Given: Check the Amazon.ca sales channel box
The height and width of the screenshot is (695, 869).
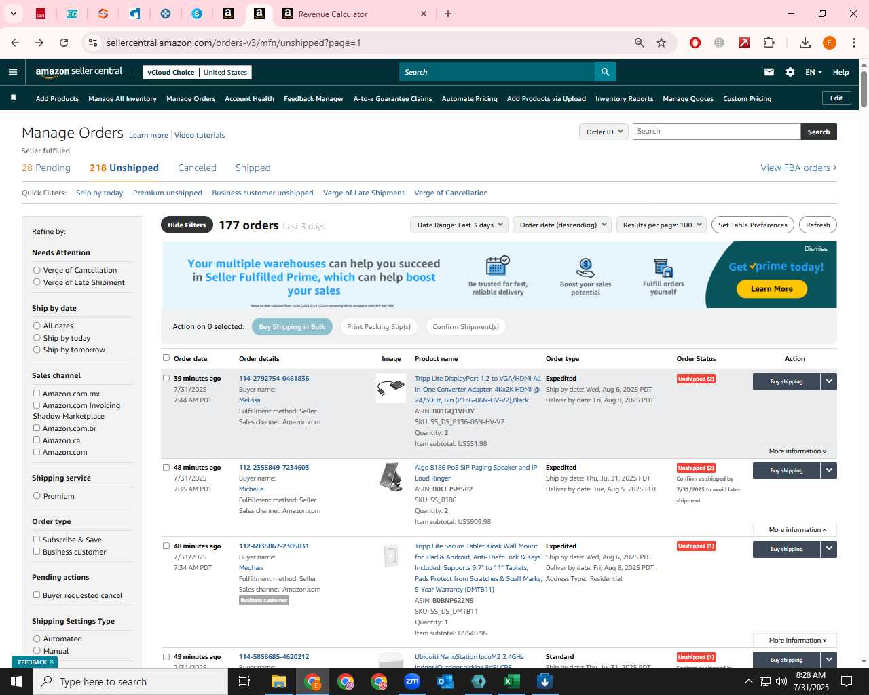Looking at the screenshot, I should click(37, 440).
